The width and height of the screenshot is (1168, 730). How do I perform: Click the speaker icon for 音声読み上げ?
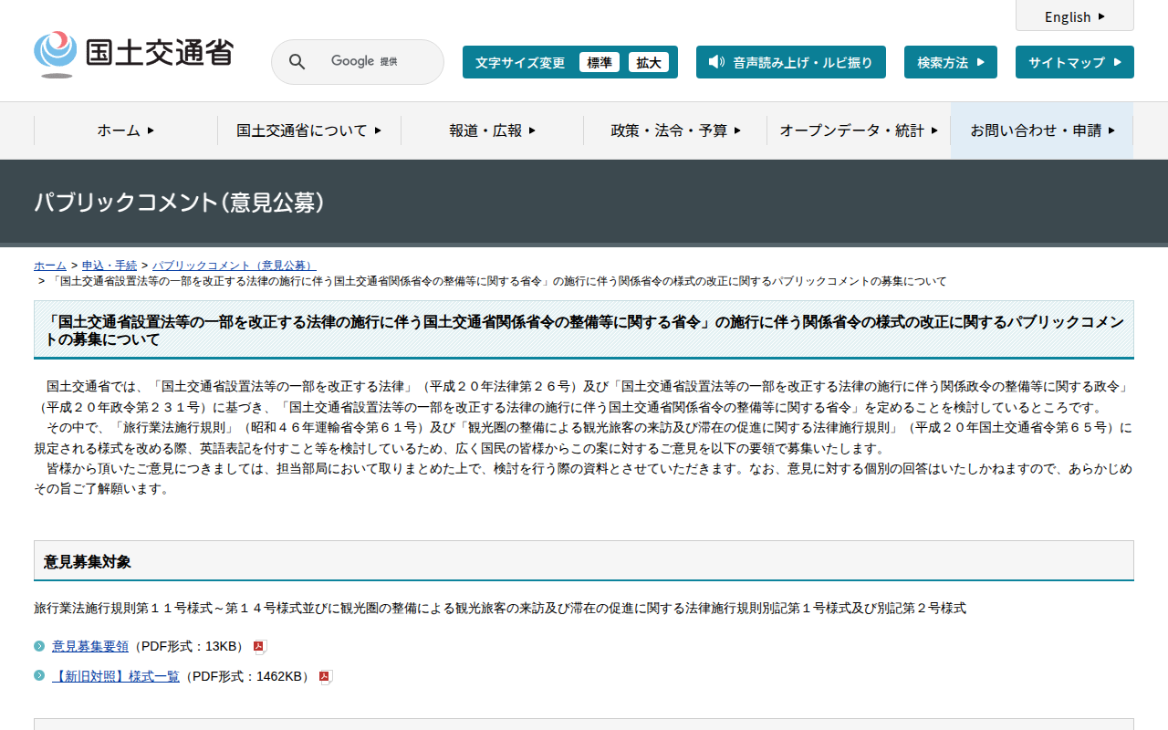point(716,62)
